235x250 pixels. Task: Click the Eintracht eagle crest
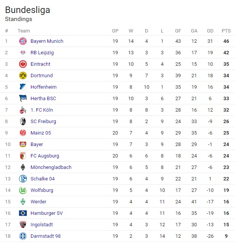point(23,64)
